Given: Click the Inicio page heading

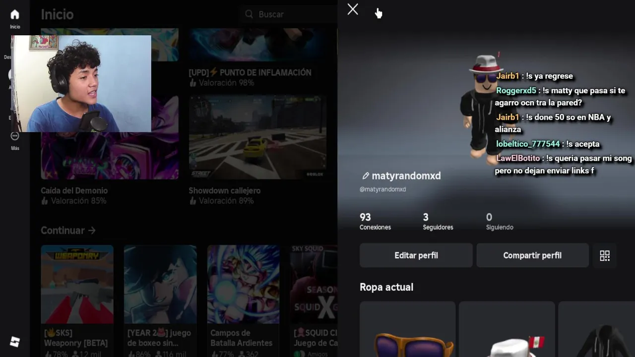Looking at the screenshot, I should click(x=57, y=14).
